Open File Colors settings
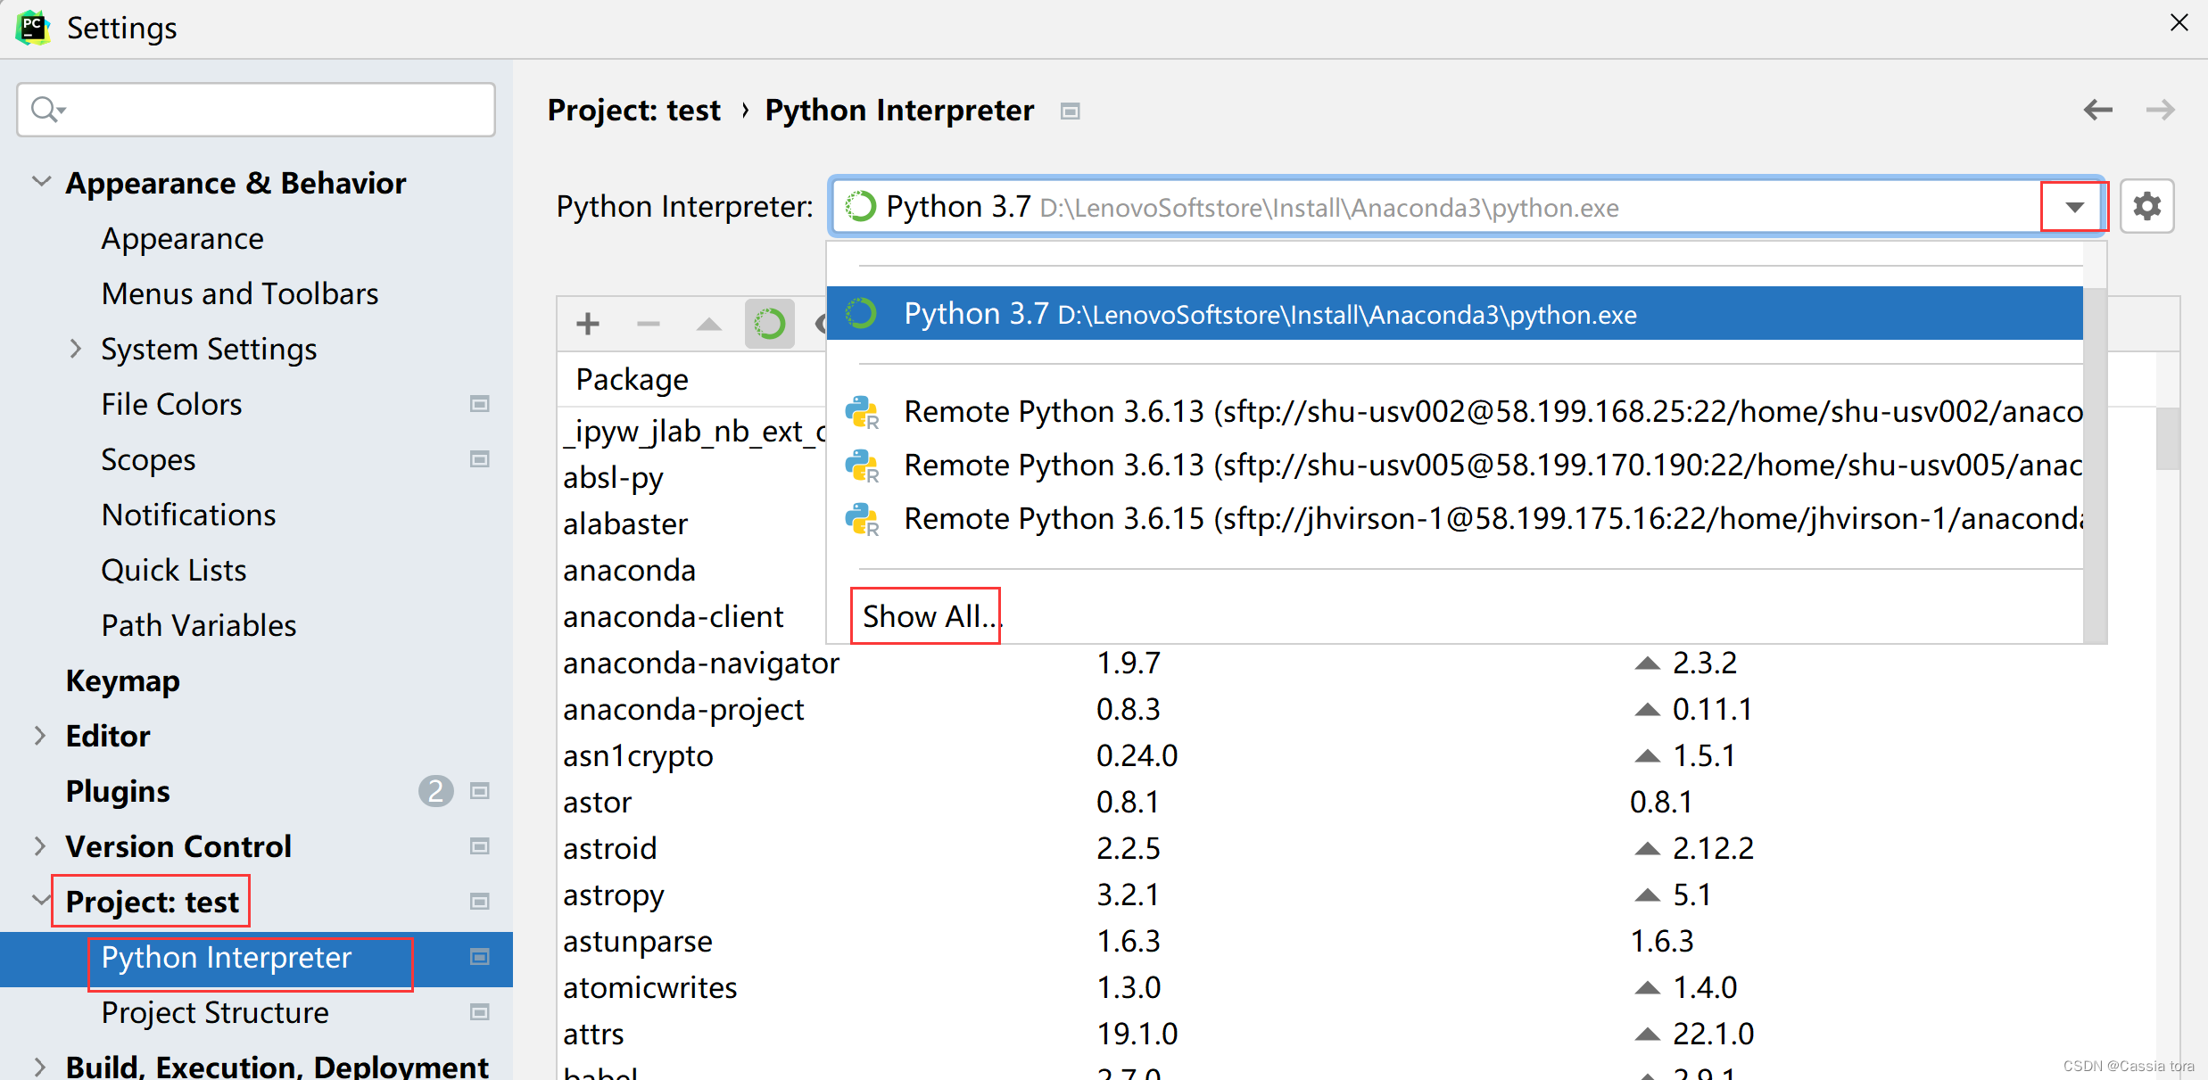 tap(171, 404)
